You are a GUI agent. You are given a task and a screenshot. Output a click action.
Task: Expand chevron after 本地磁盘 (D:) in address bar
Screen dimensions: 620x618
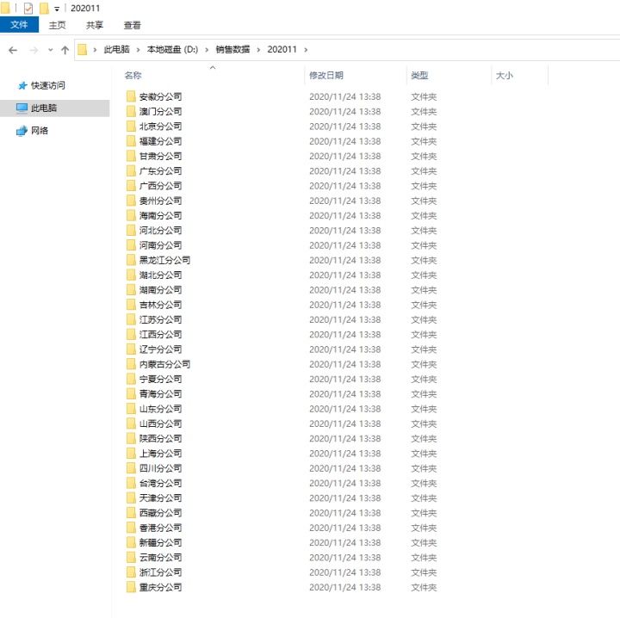(x=207, y=50)
